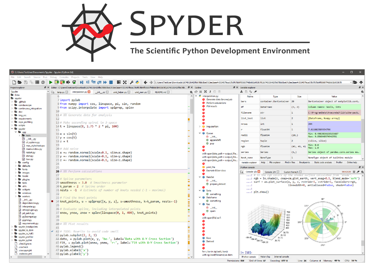The width and height of the screenshot is (373, 269).
Task: Collapse the DataSet class in Outline
Action: (x=200, y=177)
